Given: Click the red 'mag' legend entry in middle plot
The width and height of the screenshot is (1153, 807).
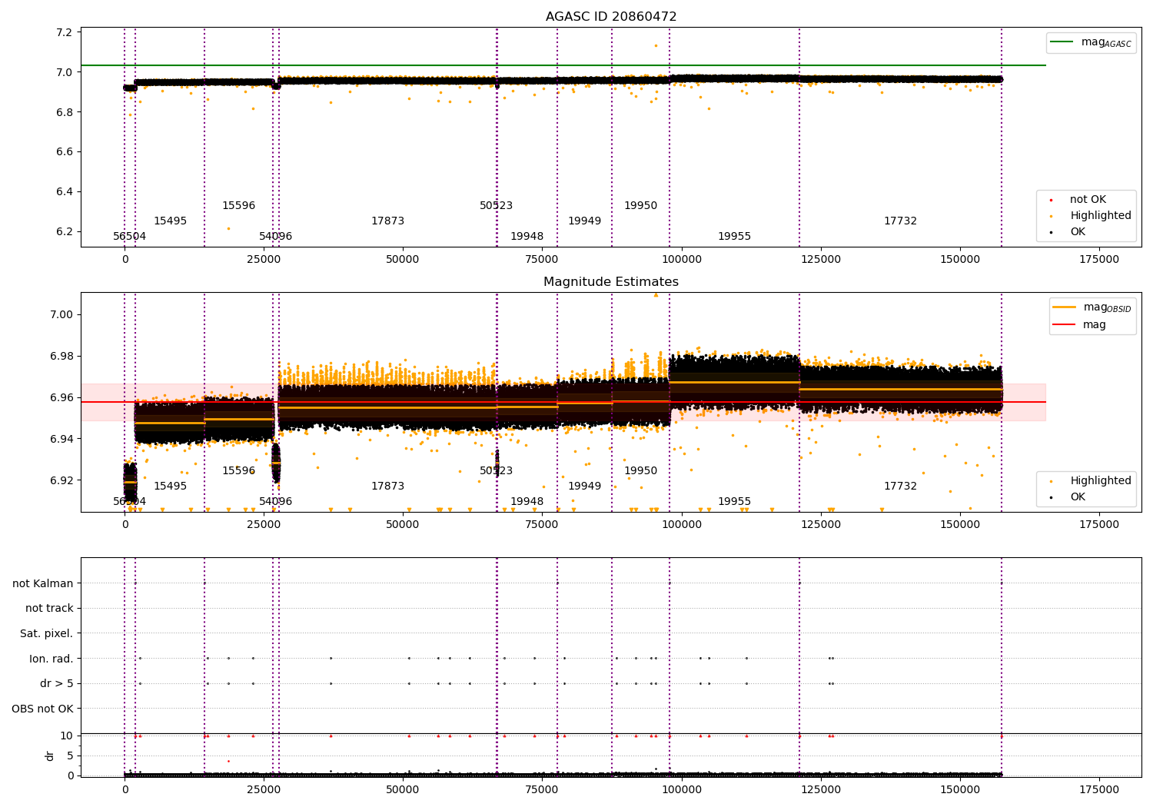Looking at the screenshot, I should click(x=1080, y=325).
